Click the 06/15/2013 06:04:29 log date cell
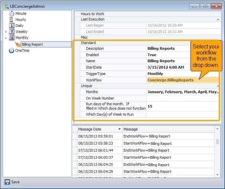This screenshot has width=225, height=189. tap(100, 172)
